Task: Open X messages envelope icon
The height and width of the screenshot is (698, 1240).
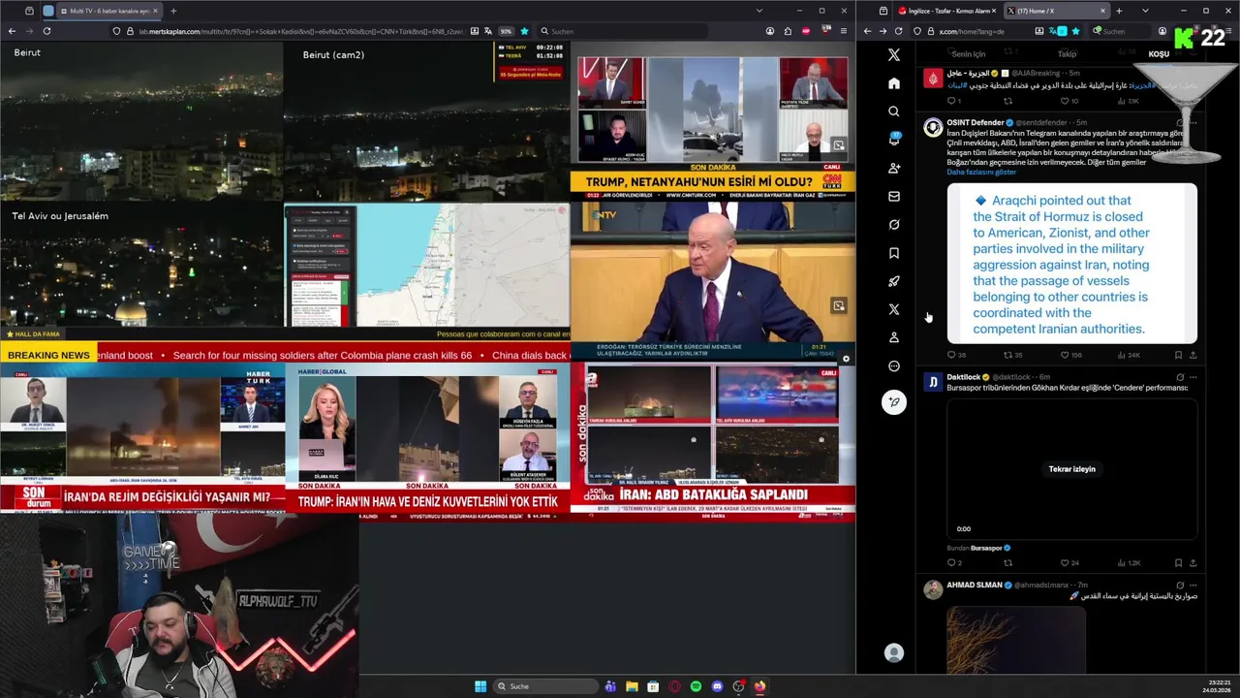Action: pos(894,196)
